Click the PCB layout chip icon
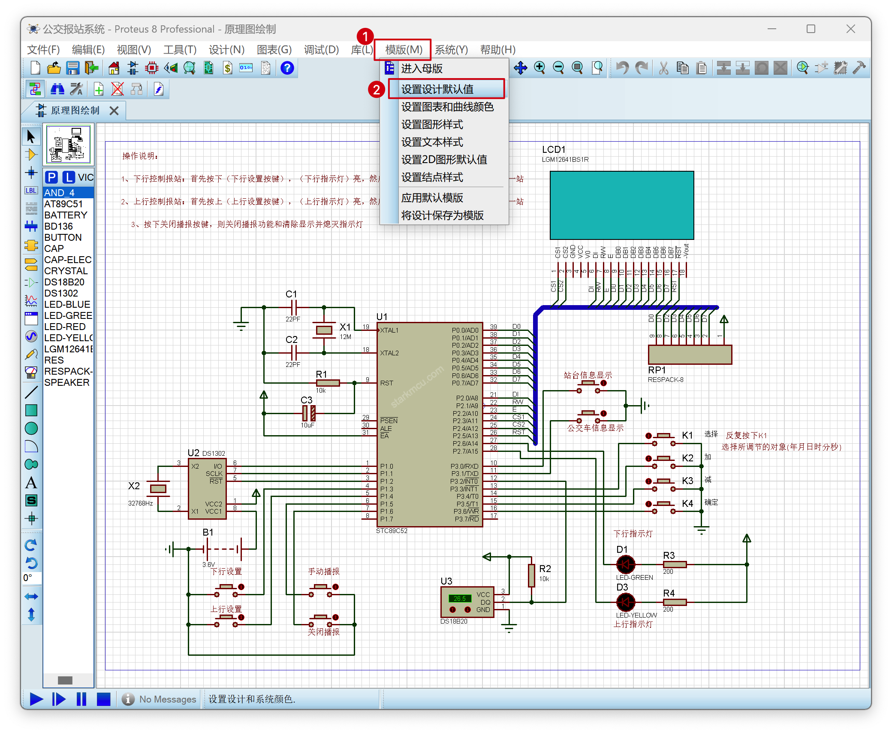The width and height of the screenshot is (892, 733). point(152,68)
